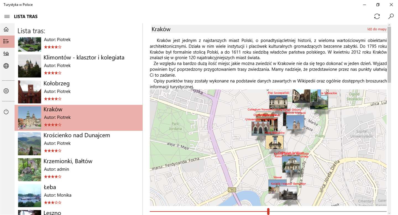Click the 780 road sign on map
This screenshot has height=215, width=398.
pyautogui.click(x=231, y=190)
